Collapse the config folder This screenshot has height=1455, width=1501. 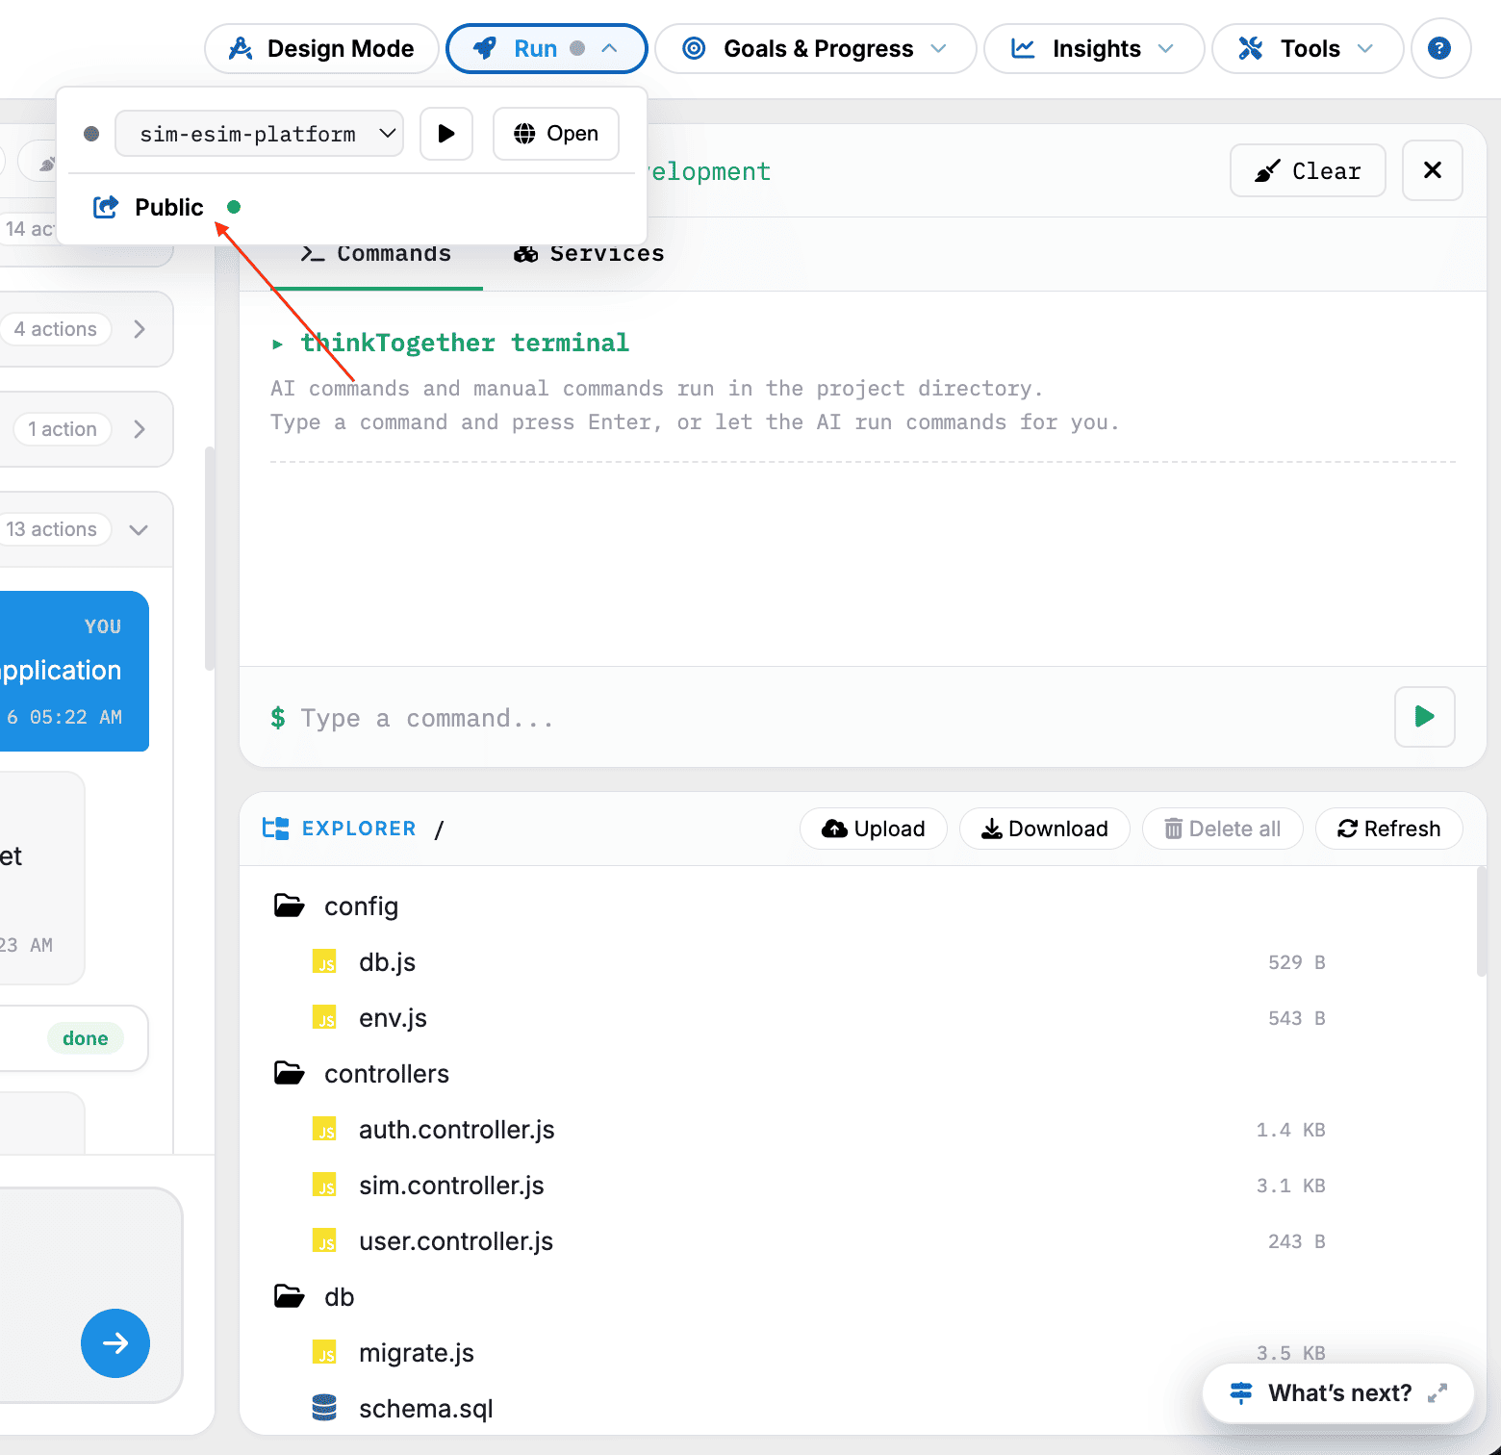click(290, 906)
